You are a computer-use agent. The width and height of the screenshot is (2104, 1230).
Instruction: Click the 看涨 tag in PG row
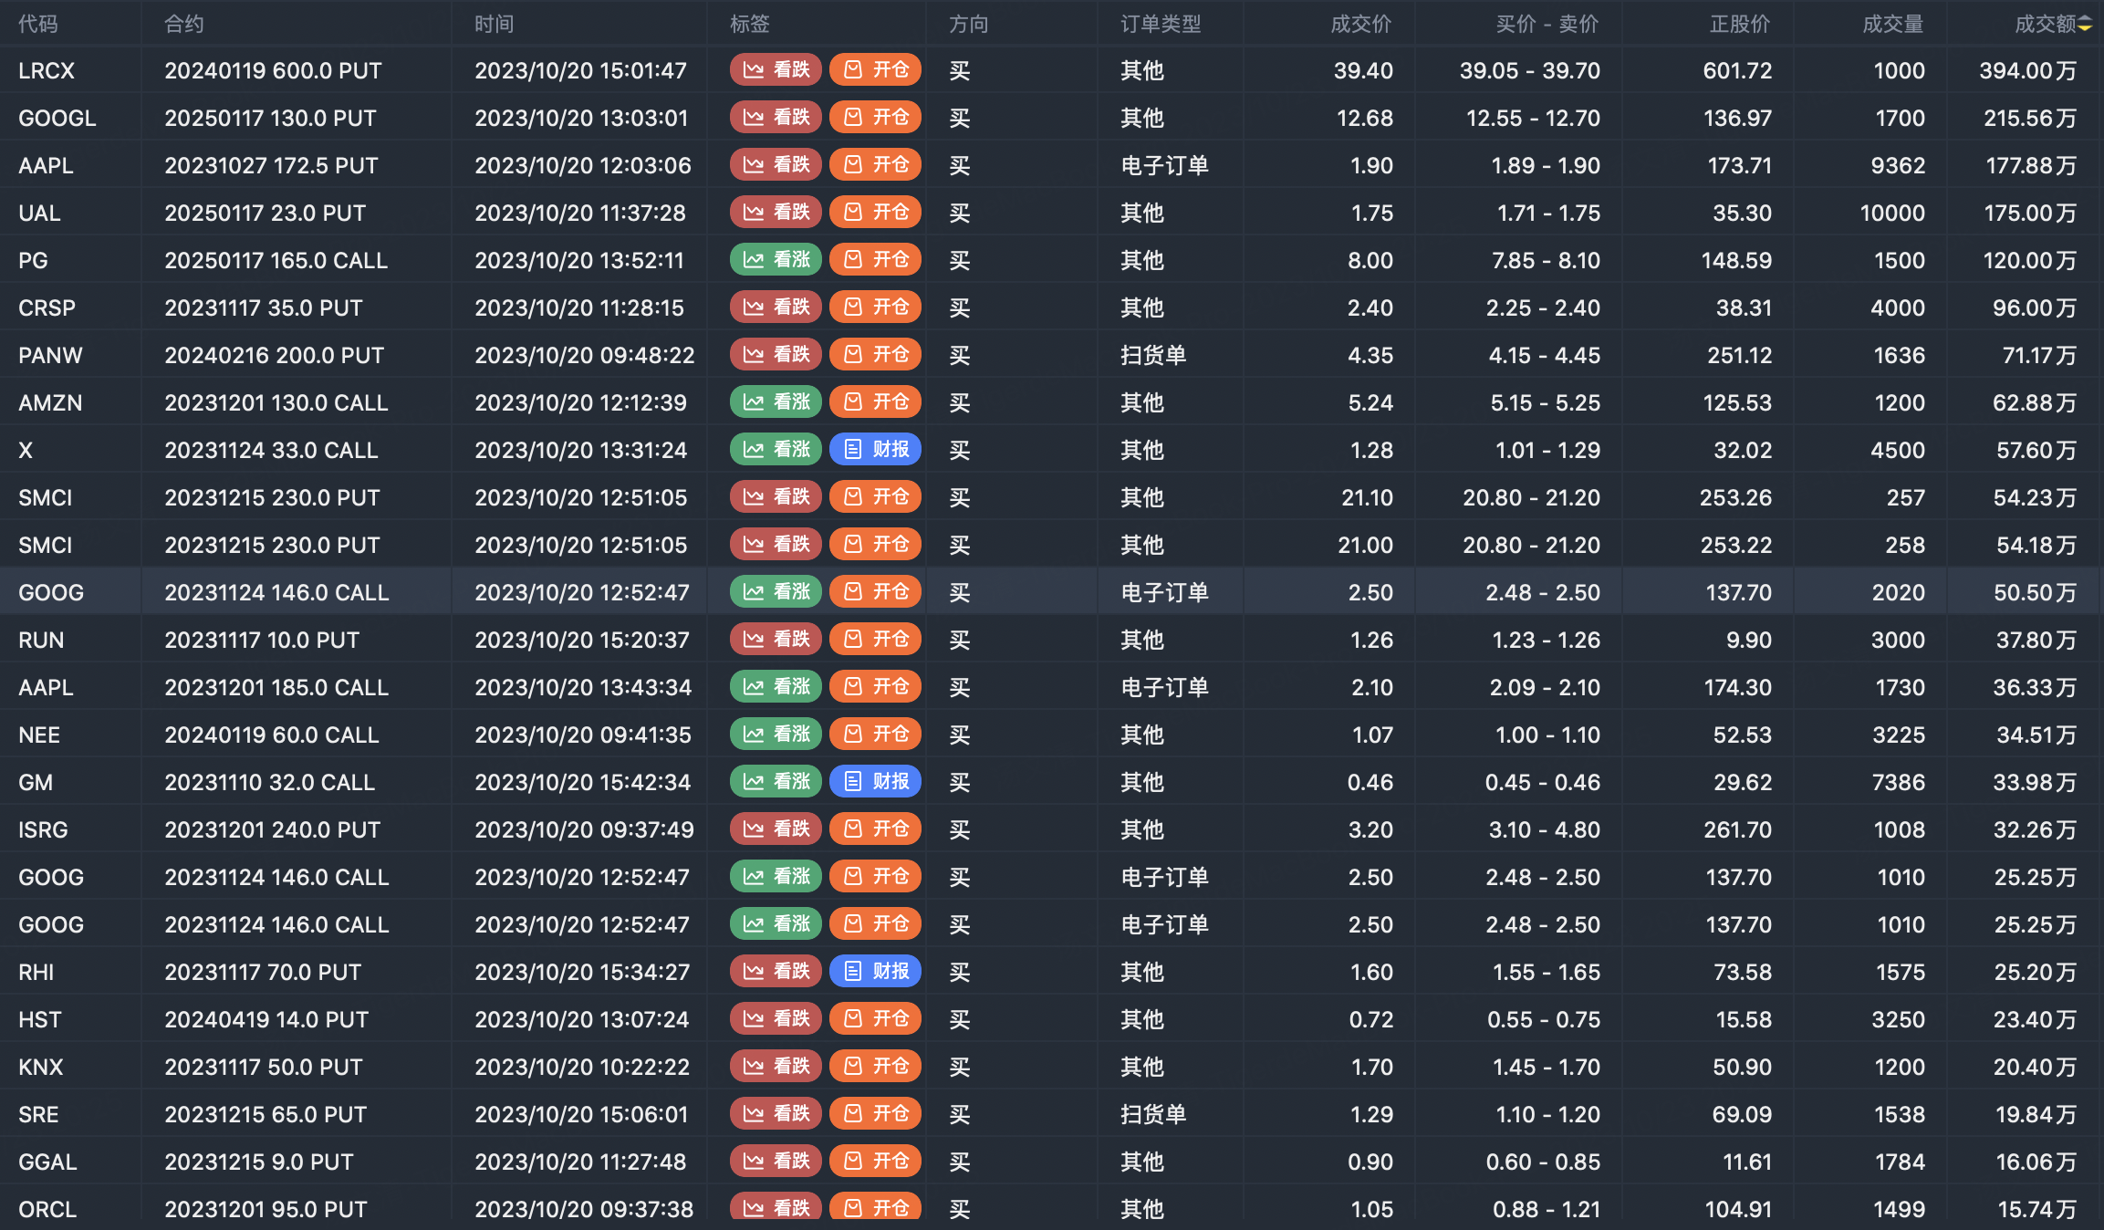(x=776, y=260)
